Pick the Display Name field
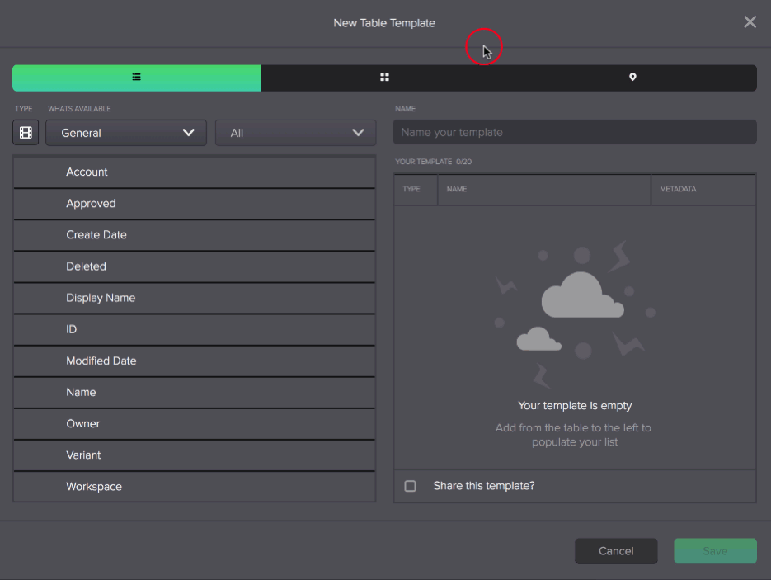Screen dimensions: 771x580 pos(195,298)
